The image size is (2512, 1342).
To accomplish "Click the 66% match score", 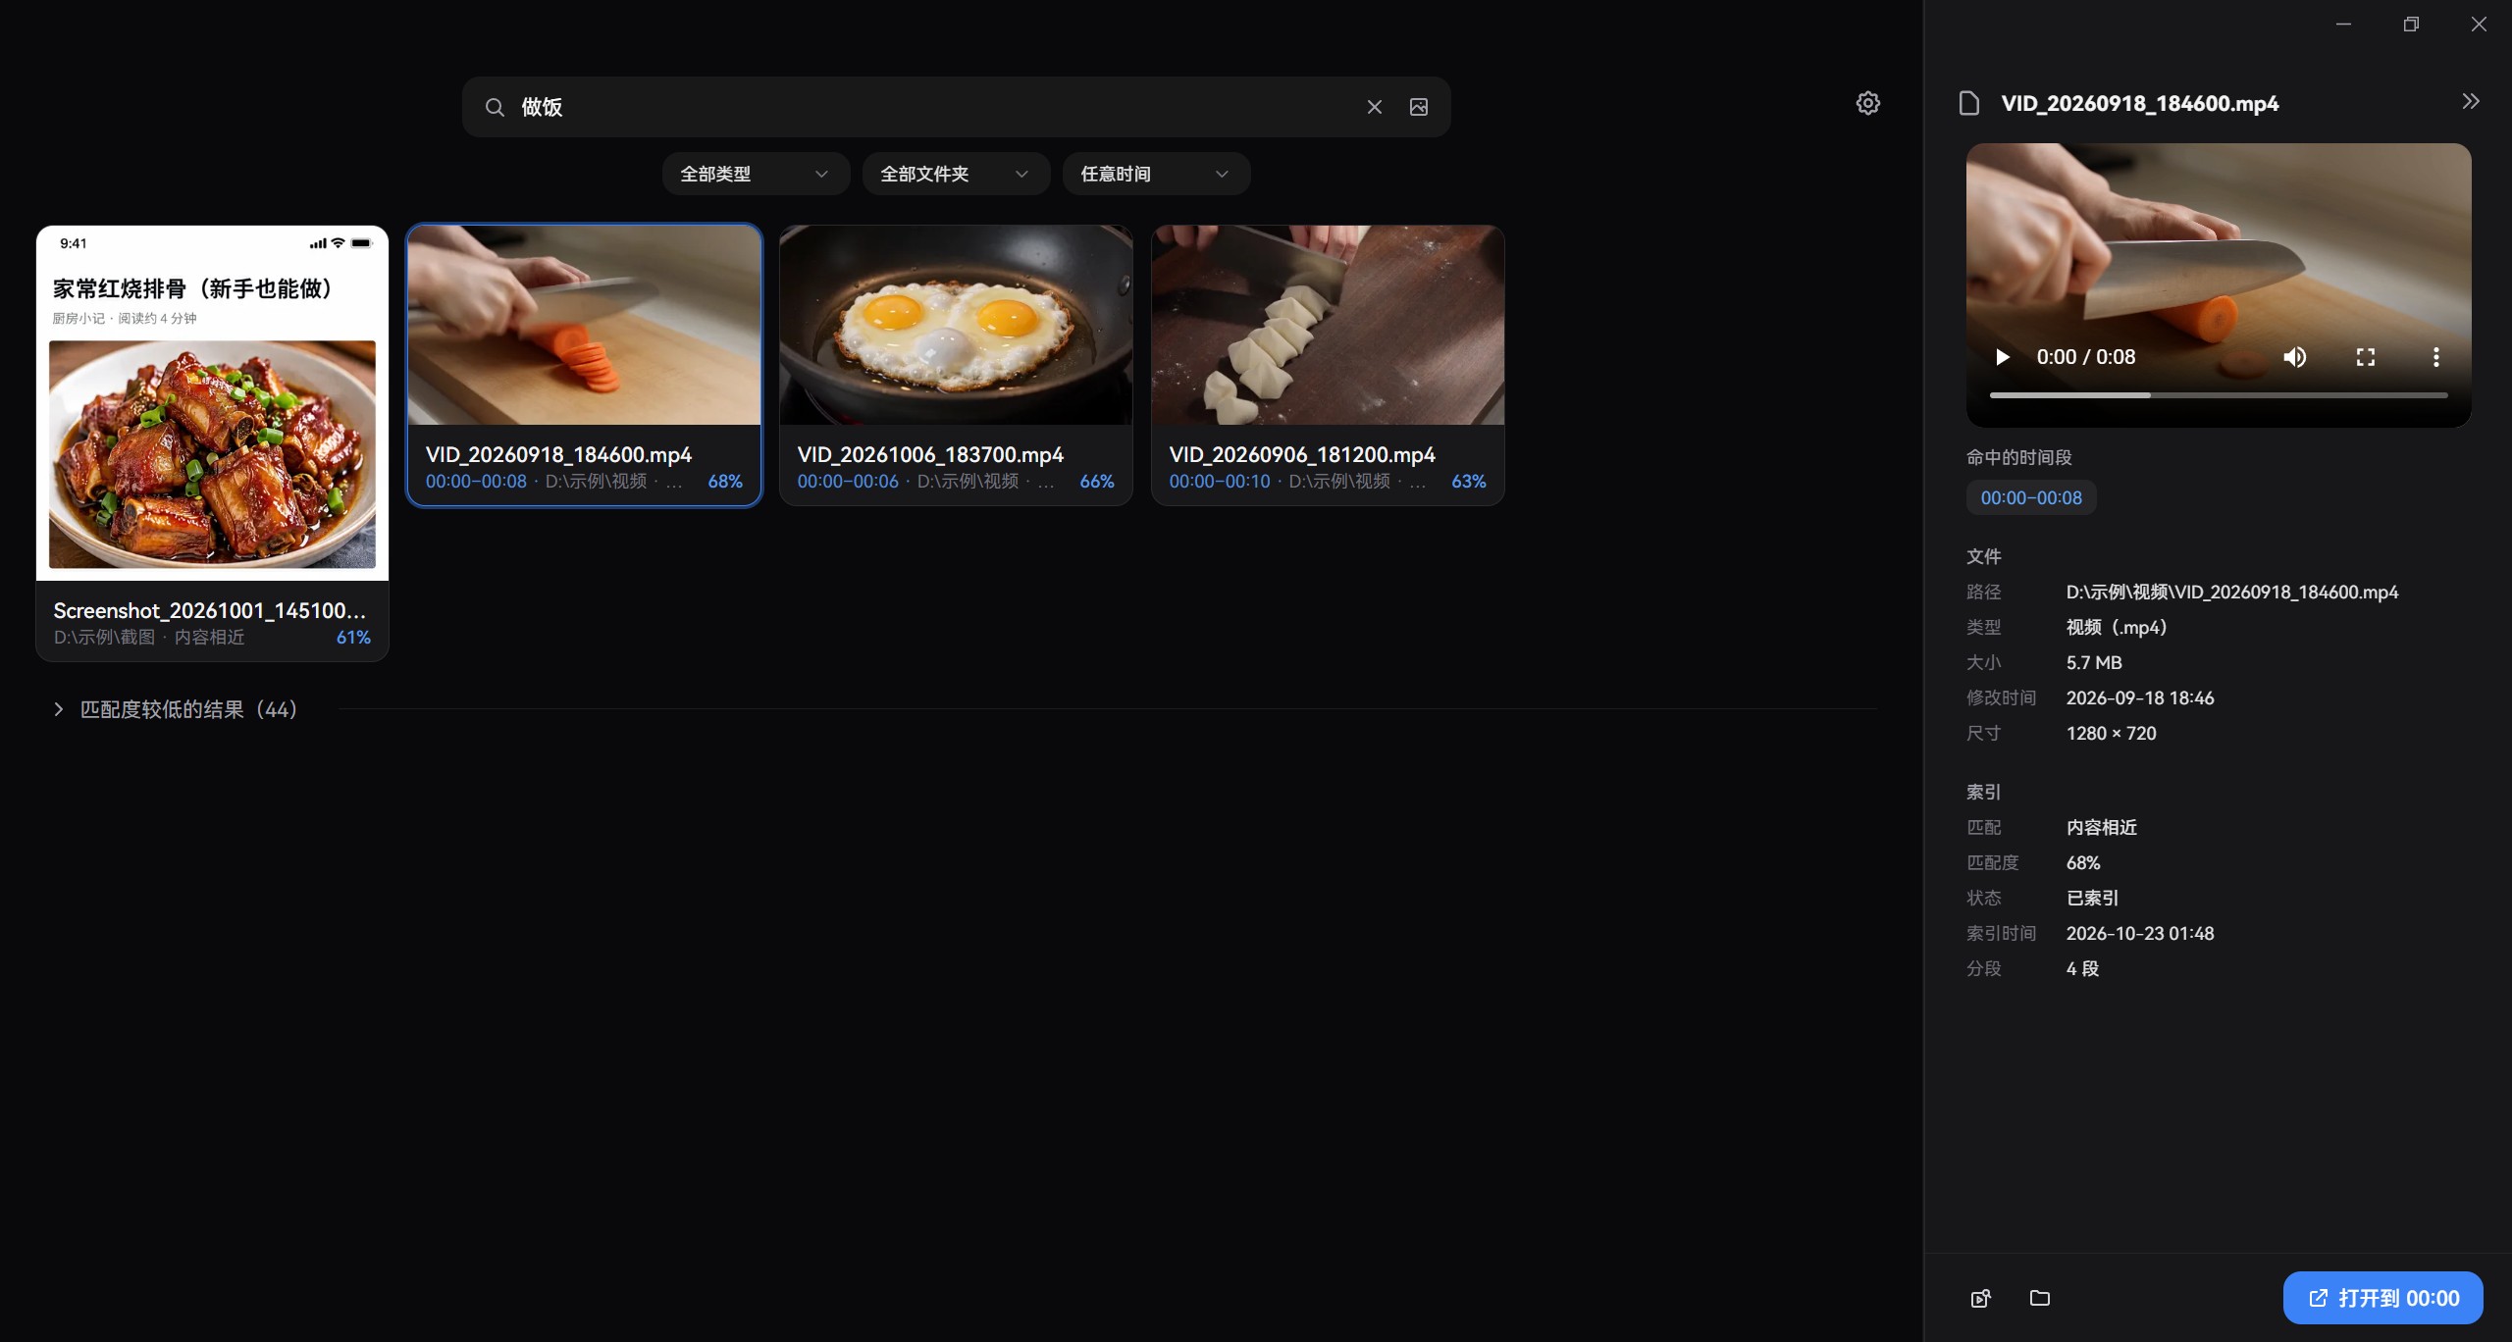I will 1097,482.
